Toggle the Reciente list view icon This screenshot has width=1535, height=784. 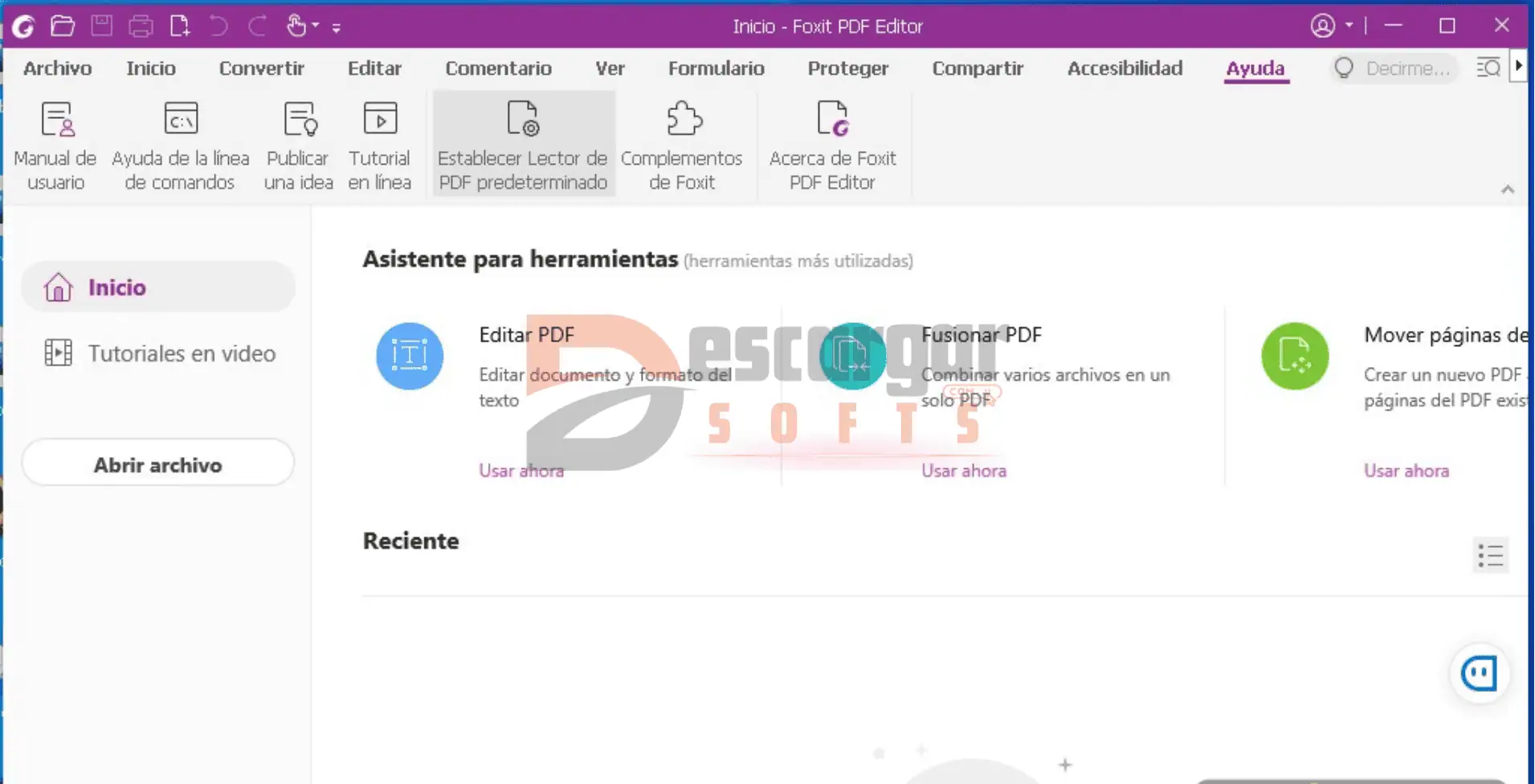coord(1491,555)
